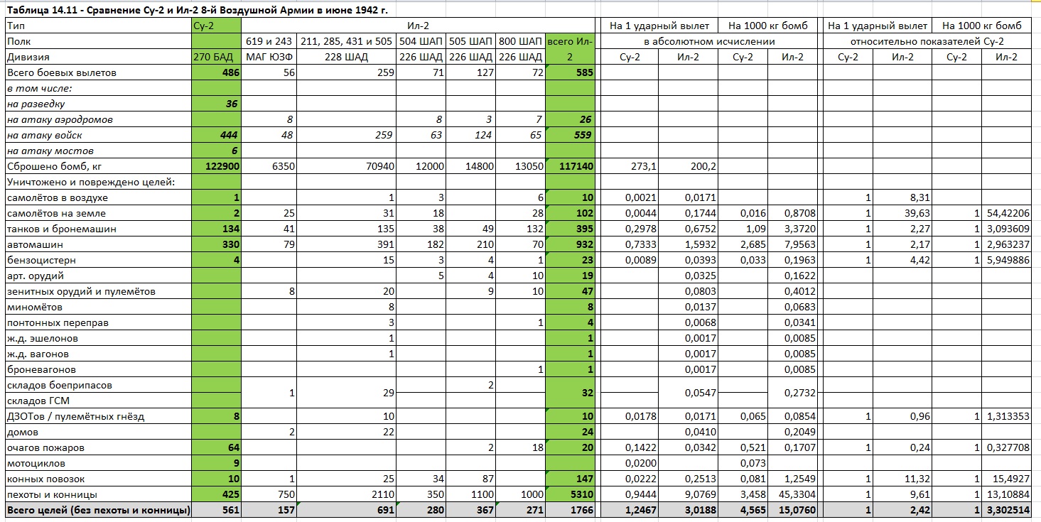Select the '504 ШАП' column header
The height and width of the screenshot is (522, 1041).
pos(421,41)
